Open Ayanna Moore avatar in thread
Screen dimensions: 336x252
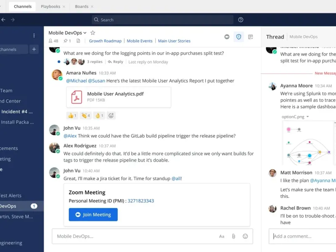coord(272,87)
